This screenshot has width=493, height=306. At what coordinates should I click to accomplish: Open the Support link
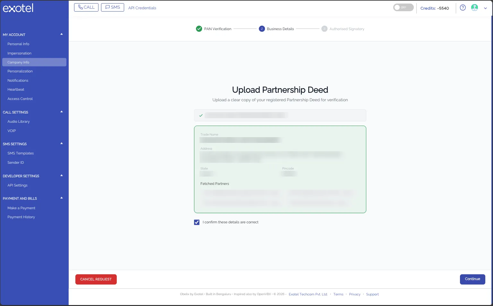click(x=372, y=294)
